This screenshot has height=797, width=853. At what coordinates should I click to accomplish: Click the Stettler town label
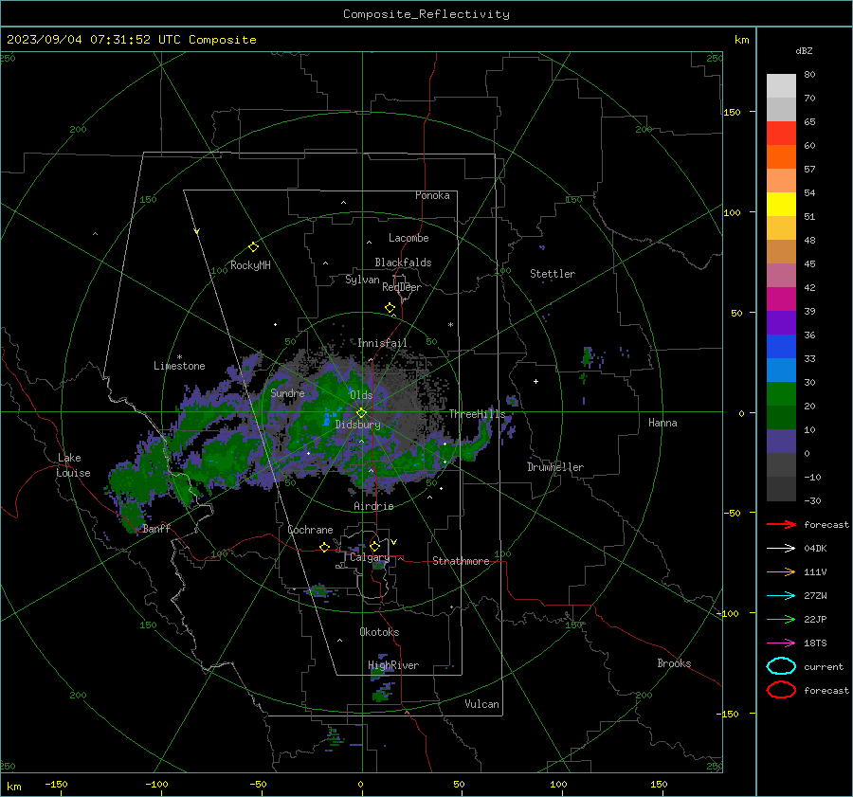[x=553, y=274]
